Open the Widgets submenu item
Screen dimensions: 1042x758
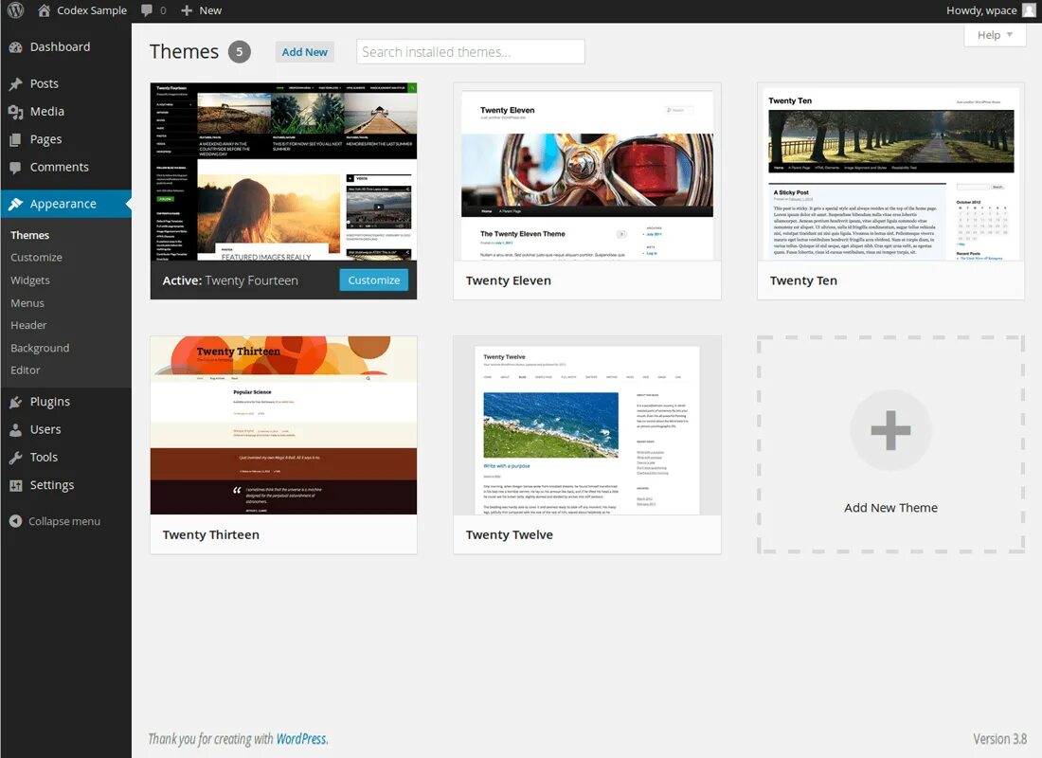point(30,280)
